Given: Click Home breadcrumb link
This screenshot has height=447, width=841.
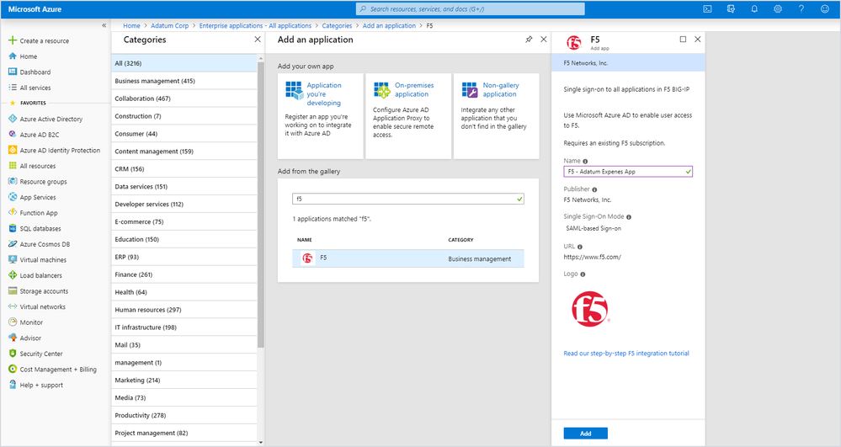Looking at the screenshot, I should (x=131, y=26).
